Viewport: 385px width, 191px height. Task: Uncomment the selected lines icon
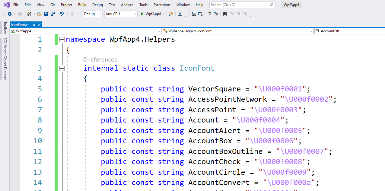216,14
